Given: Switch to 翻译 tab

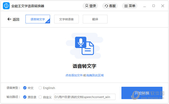Looking at the screenshot, I should (95, 19).
